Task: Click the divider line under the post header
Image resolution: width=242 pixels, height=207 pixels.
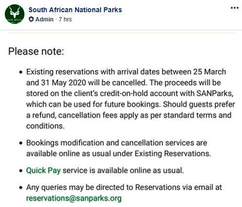Action: pos(121,30)
